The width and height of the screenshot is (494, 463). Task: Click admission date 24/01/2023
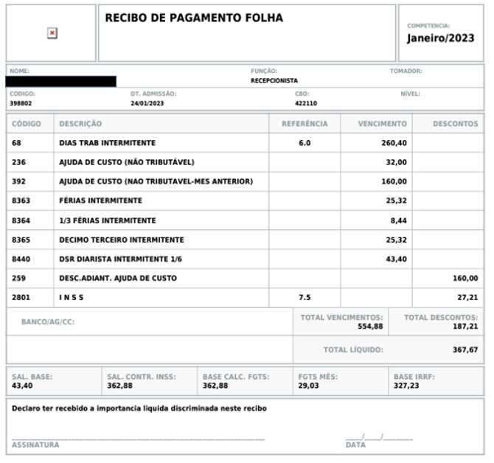tap(147, 104)
